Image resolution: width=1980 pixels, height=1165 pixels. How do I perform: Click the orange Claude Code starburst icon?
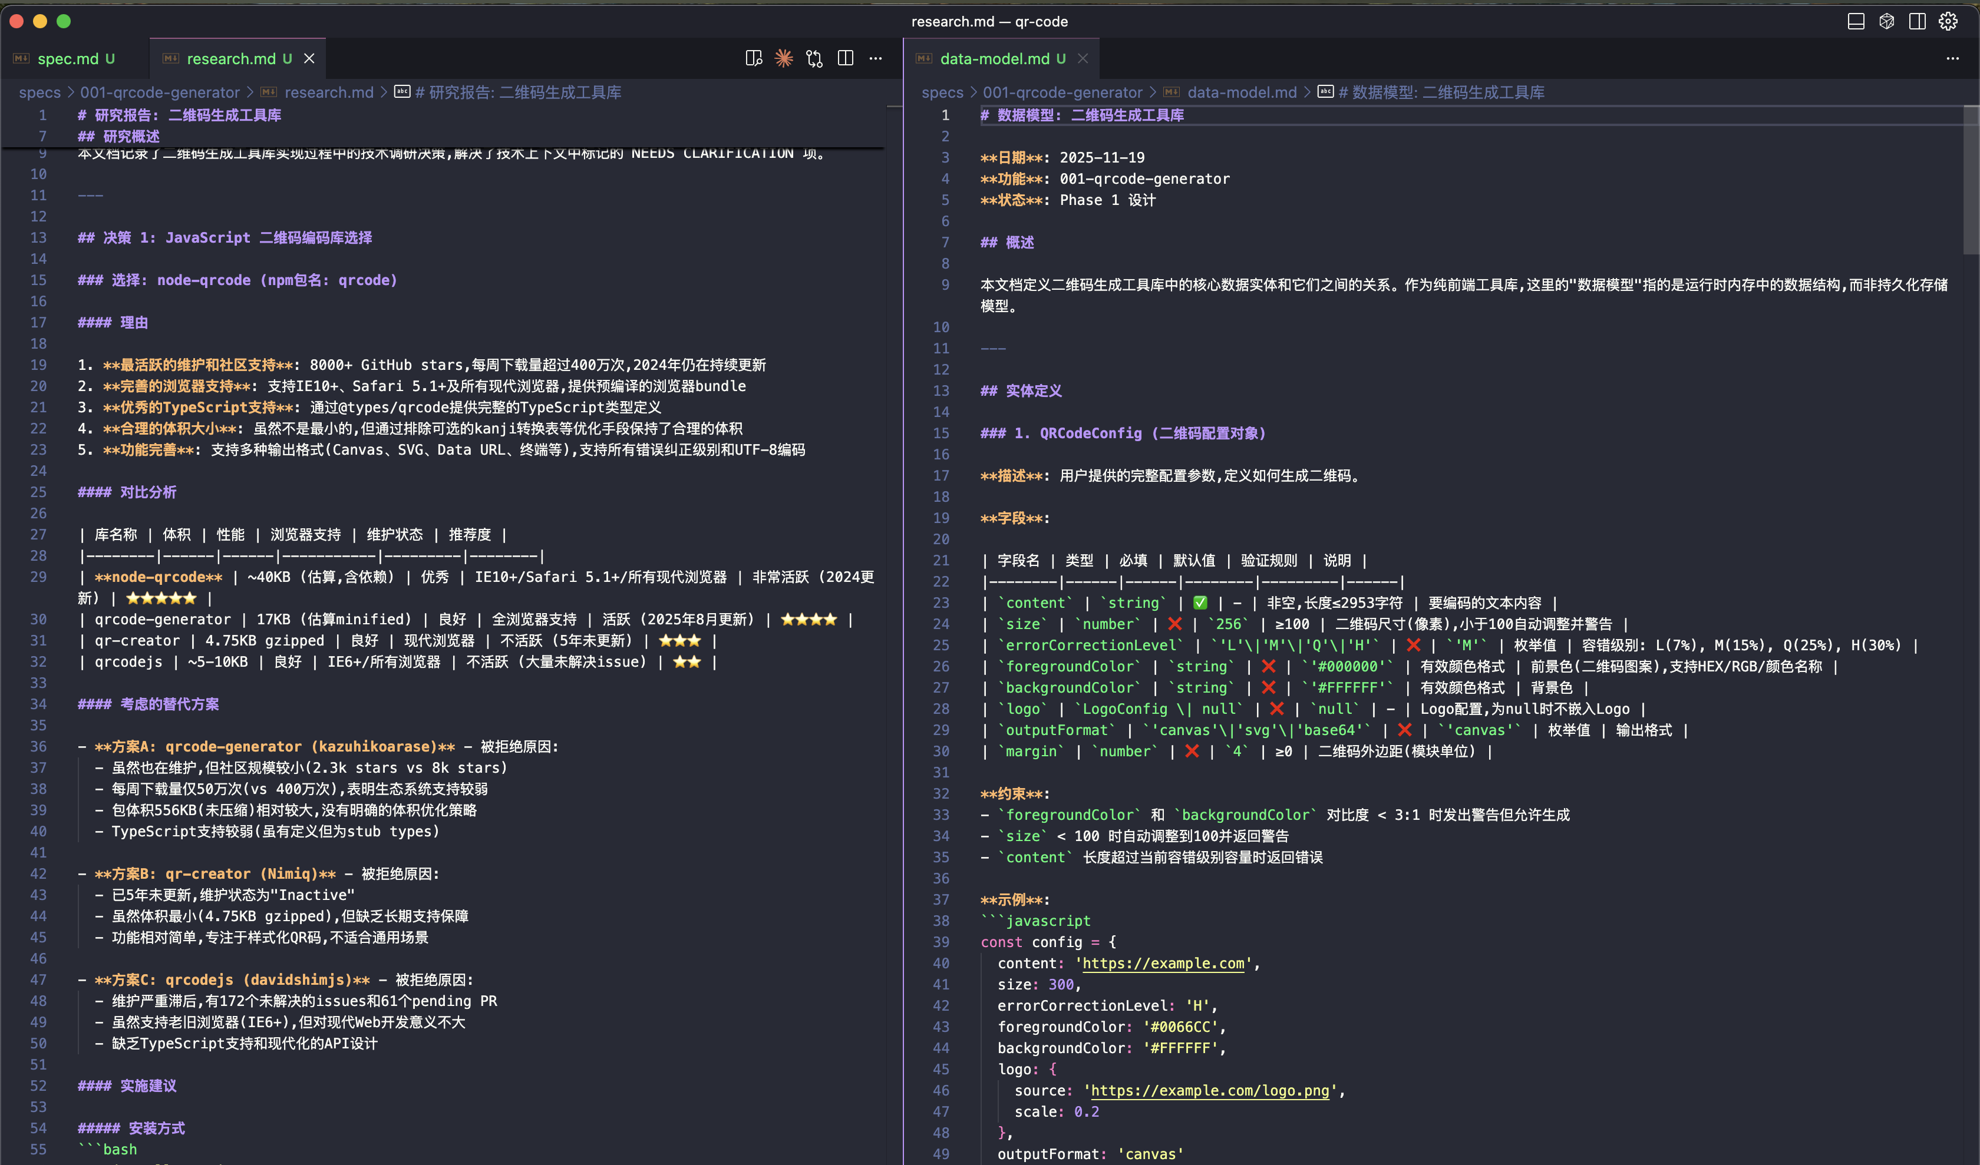point(783,58)
